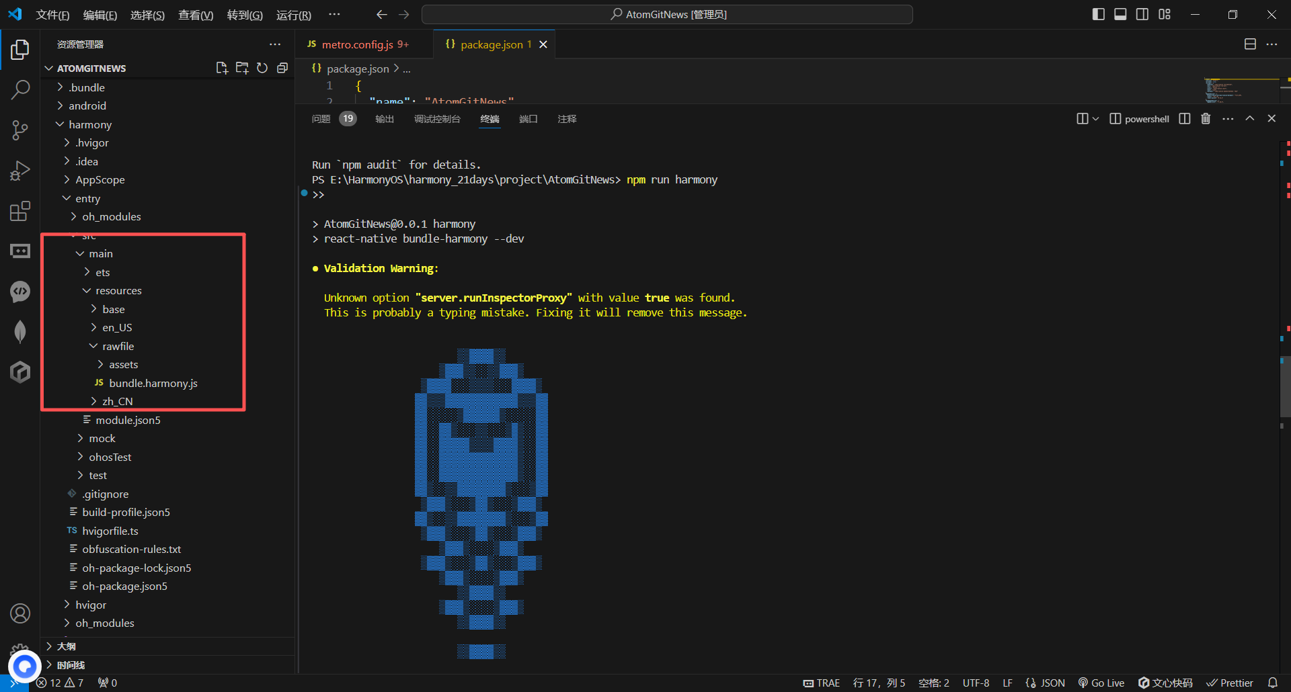Split the terminal panel
The height and width of the screenshot is (692, 1291).
point(1185,118)
